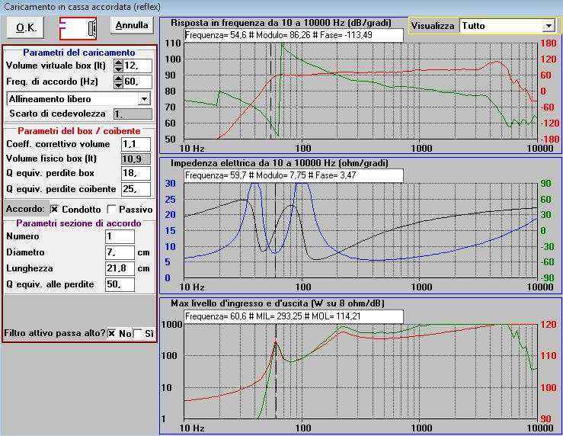This screenshot has width=563, height=436.
Task: Click the dashed cursor line in frequency response graph
Action: point(270,90)
